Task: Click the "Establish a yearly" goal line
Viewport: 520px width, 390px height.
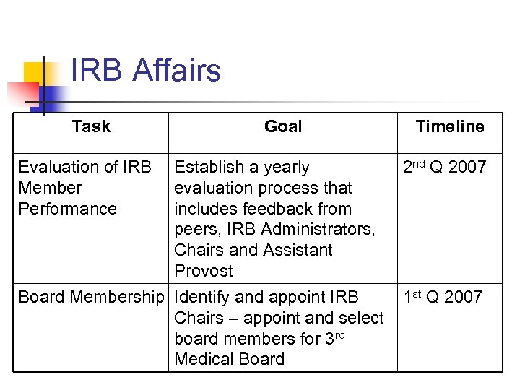Action: pos(242,168)
